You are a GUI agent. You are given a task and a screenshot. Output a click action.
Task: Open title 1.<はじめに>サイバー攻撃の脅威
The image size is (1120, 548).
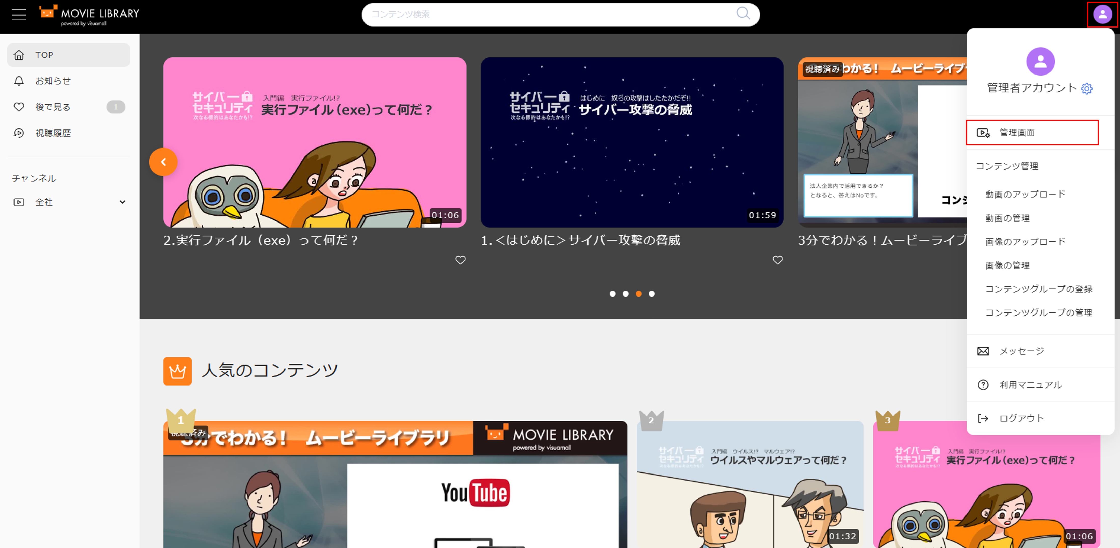click(x=580, y=240)
